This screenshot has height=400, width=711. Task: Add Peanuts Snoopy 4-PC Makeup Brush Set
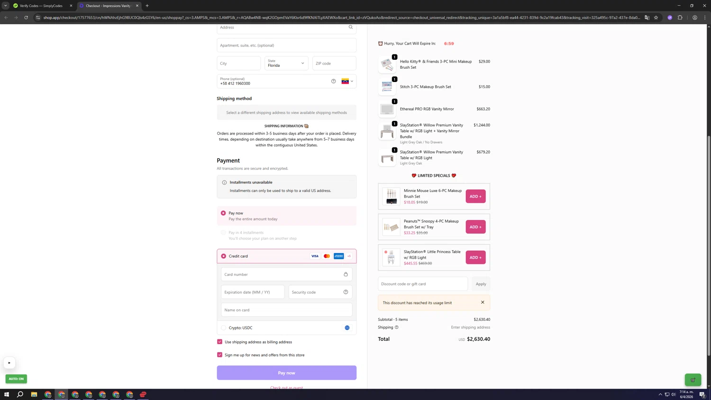coord(475,227)
